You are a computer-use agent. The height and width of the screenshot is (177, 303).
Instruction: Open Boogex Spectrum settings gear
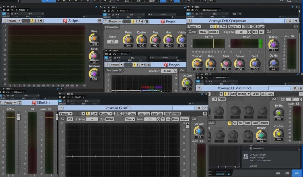[175, 71]
